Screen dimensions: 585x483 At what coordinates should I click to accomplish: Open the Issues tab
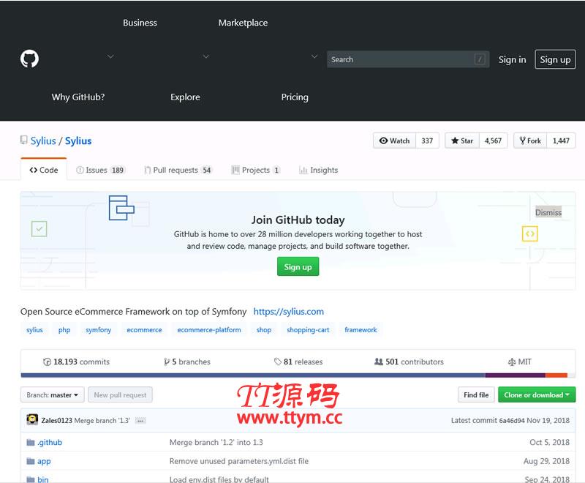100,170
